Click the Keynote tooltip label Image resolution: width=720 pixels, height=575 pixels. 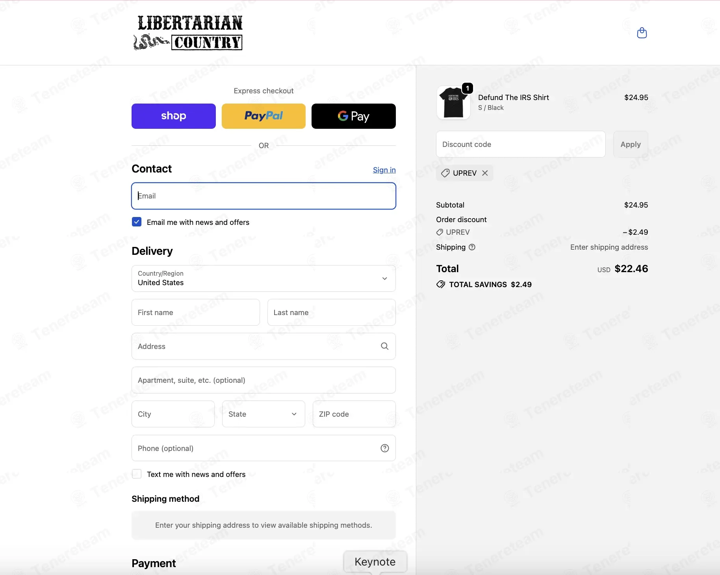click(x=375, y=562)
